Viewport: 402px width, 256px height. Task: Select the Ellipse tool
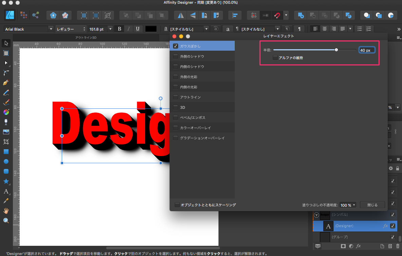coord(6,161)
